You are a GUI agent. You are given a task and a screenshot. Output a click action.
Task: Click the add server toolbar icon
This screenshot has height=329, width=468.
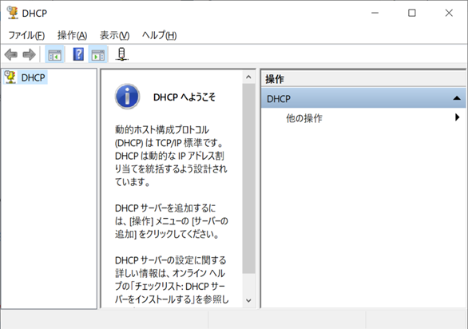pos(121,54)
